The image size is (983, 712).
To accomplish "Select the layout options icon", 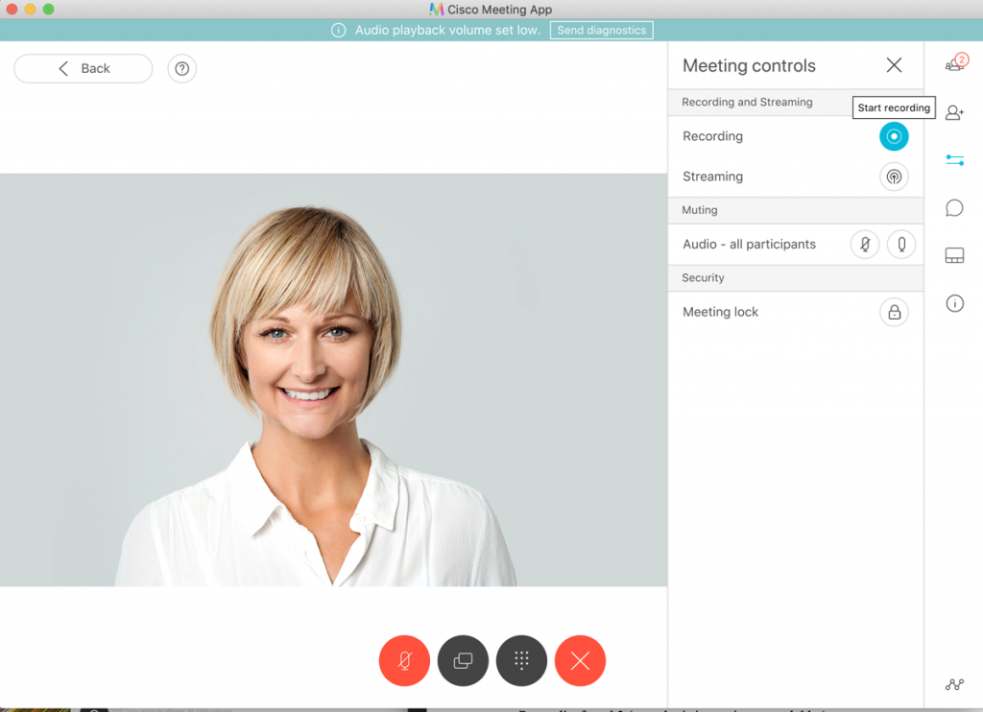I will (954, 255).
